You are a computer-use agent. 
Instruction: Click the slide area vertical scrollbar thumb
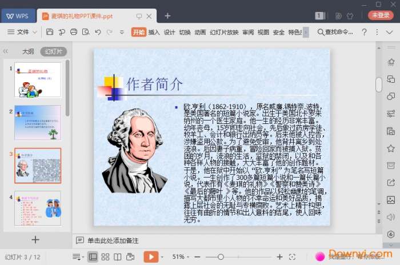(x=379, y=85)
